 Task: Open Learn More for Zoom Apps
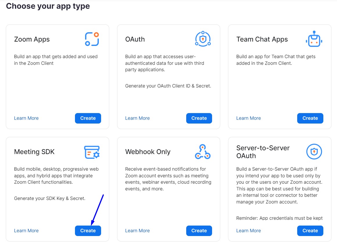[26, 118]
